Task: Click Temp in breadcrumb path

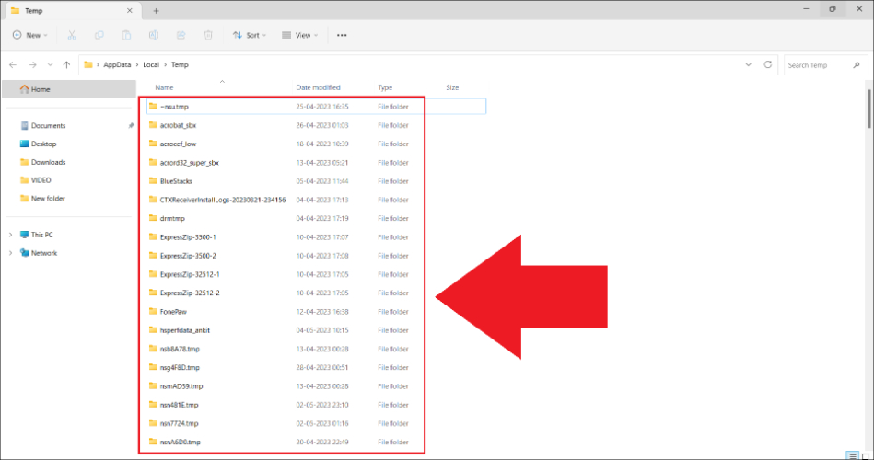Action: tap(180, 65)
